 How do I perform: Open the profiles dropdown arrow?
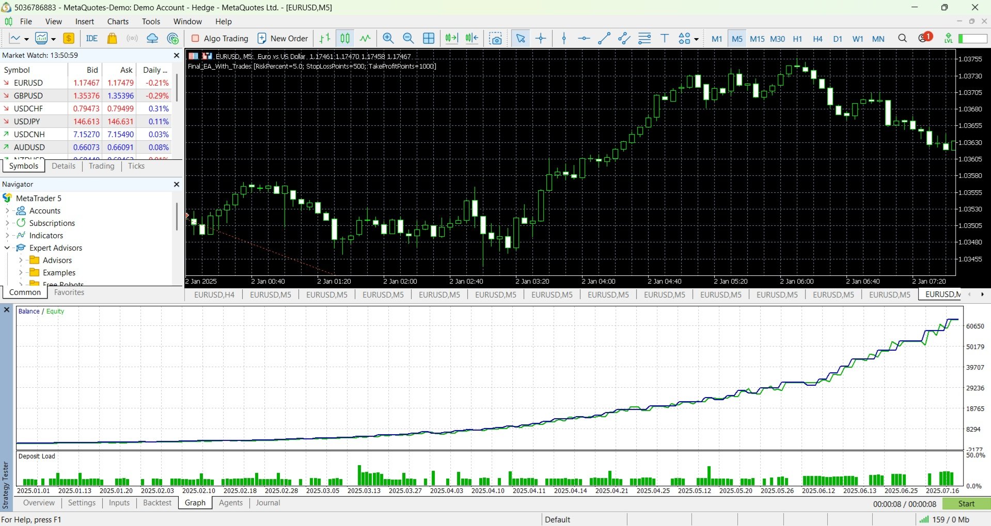point(53,39)
